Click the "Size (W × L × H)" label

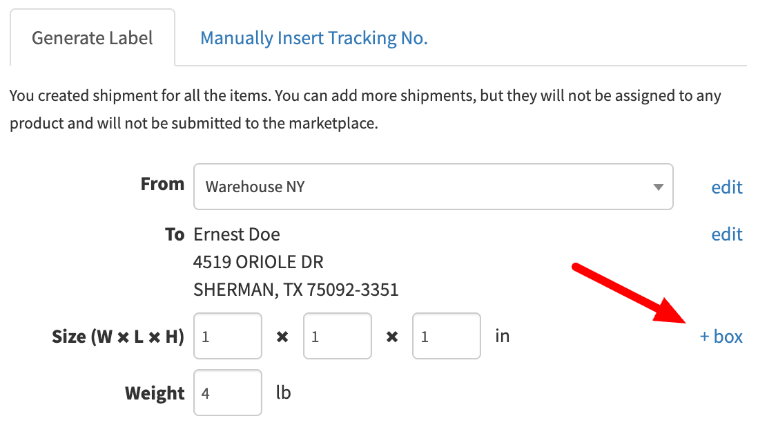tap(118, 337)
